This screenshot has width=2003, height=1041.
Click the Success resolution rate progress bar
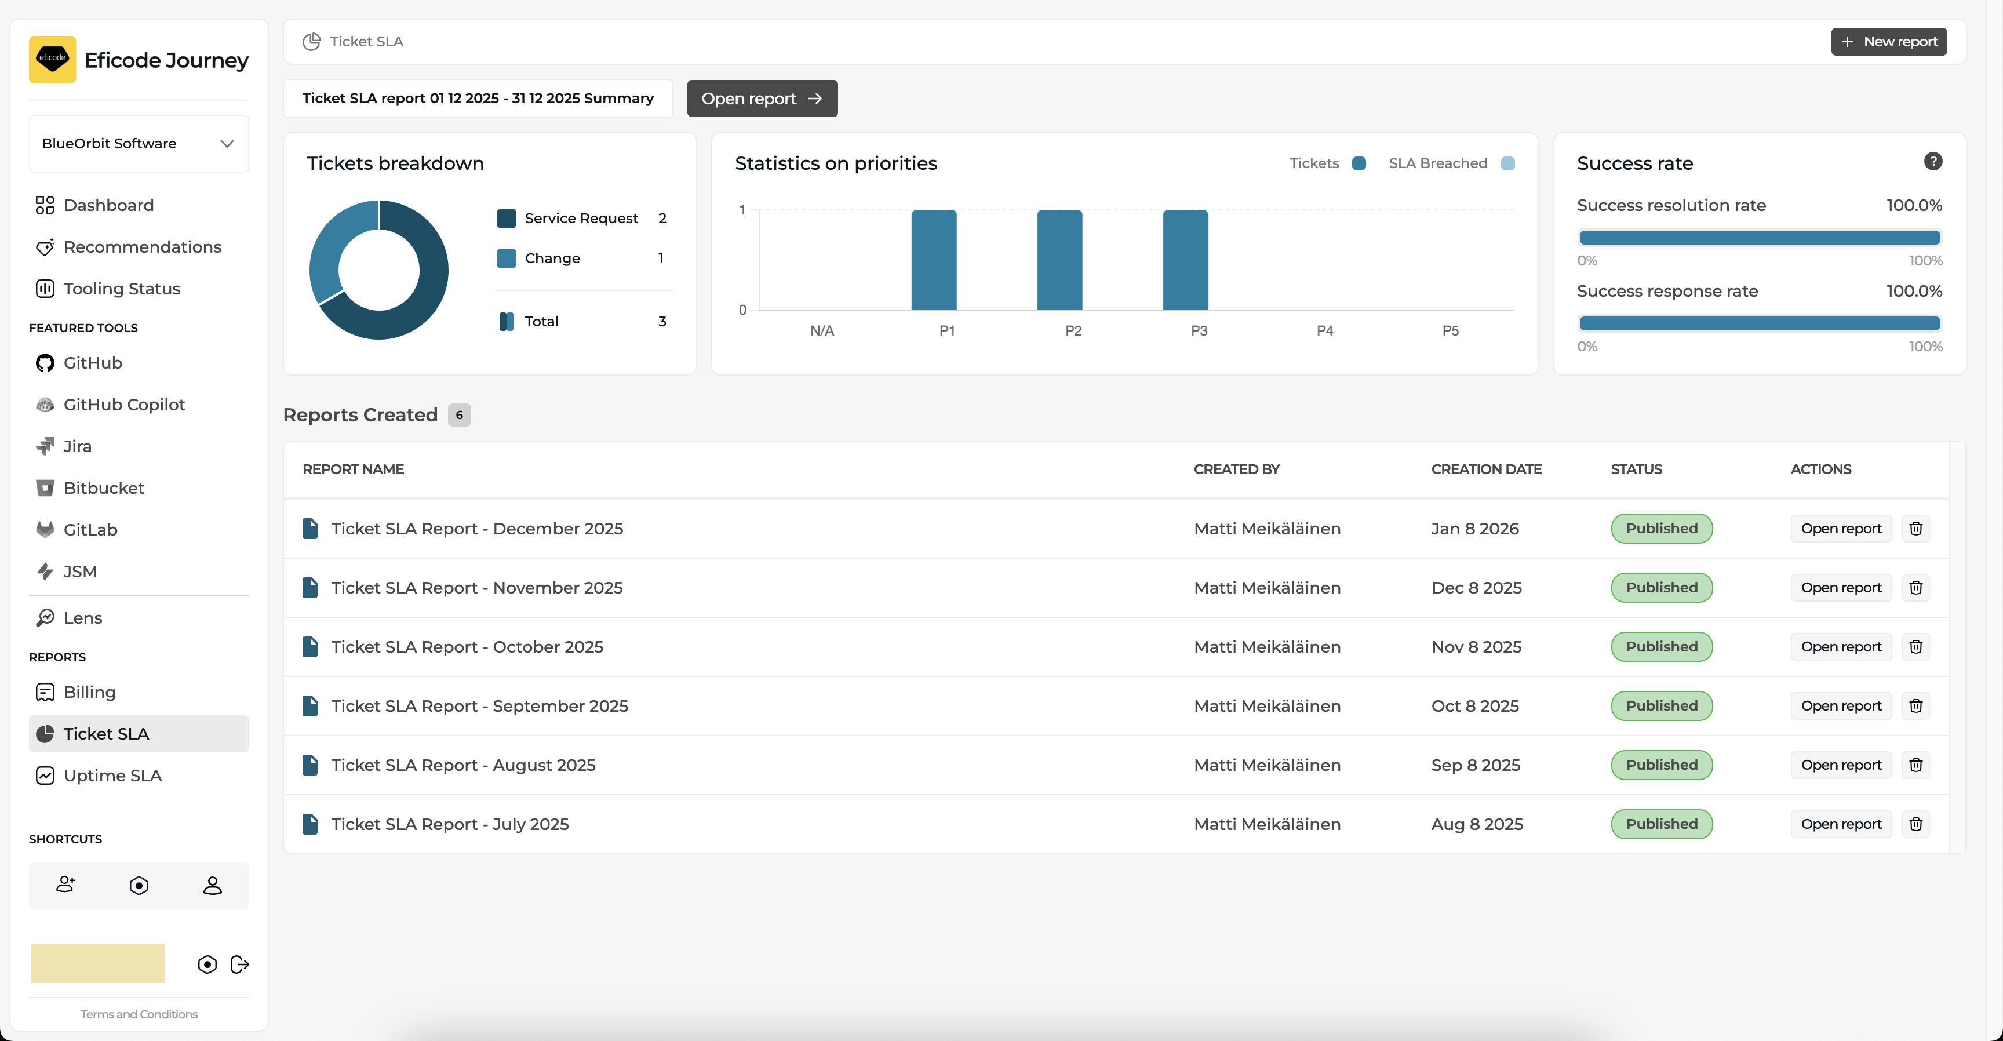pos(1759,238)
